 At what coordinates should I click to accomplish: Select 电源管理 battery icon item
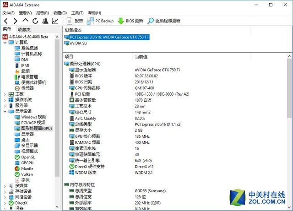pos(27,77)
